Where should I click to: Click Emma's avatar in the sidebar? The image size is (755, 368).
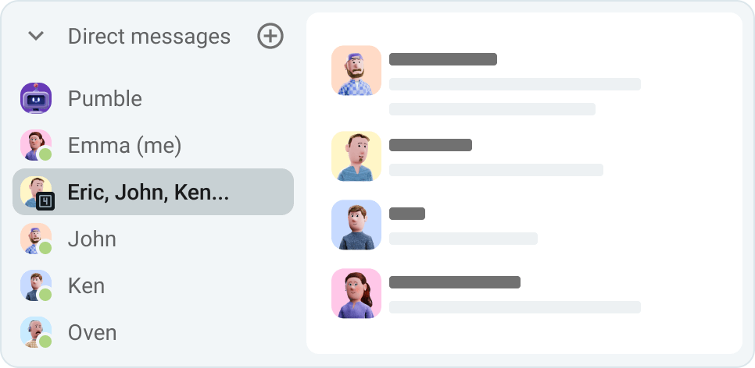(x=36, y=145)
